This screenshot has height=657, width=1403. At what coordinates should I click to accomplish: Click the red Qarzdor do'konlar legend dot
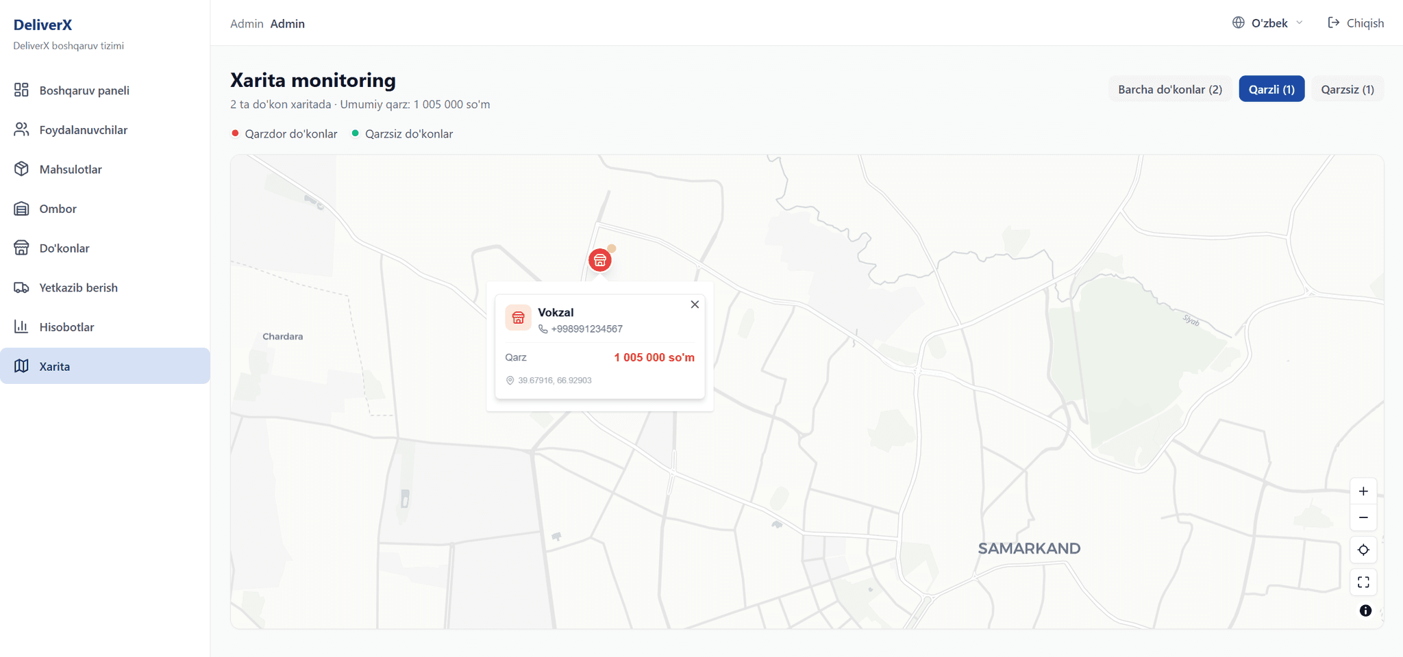click(235, 133)
